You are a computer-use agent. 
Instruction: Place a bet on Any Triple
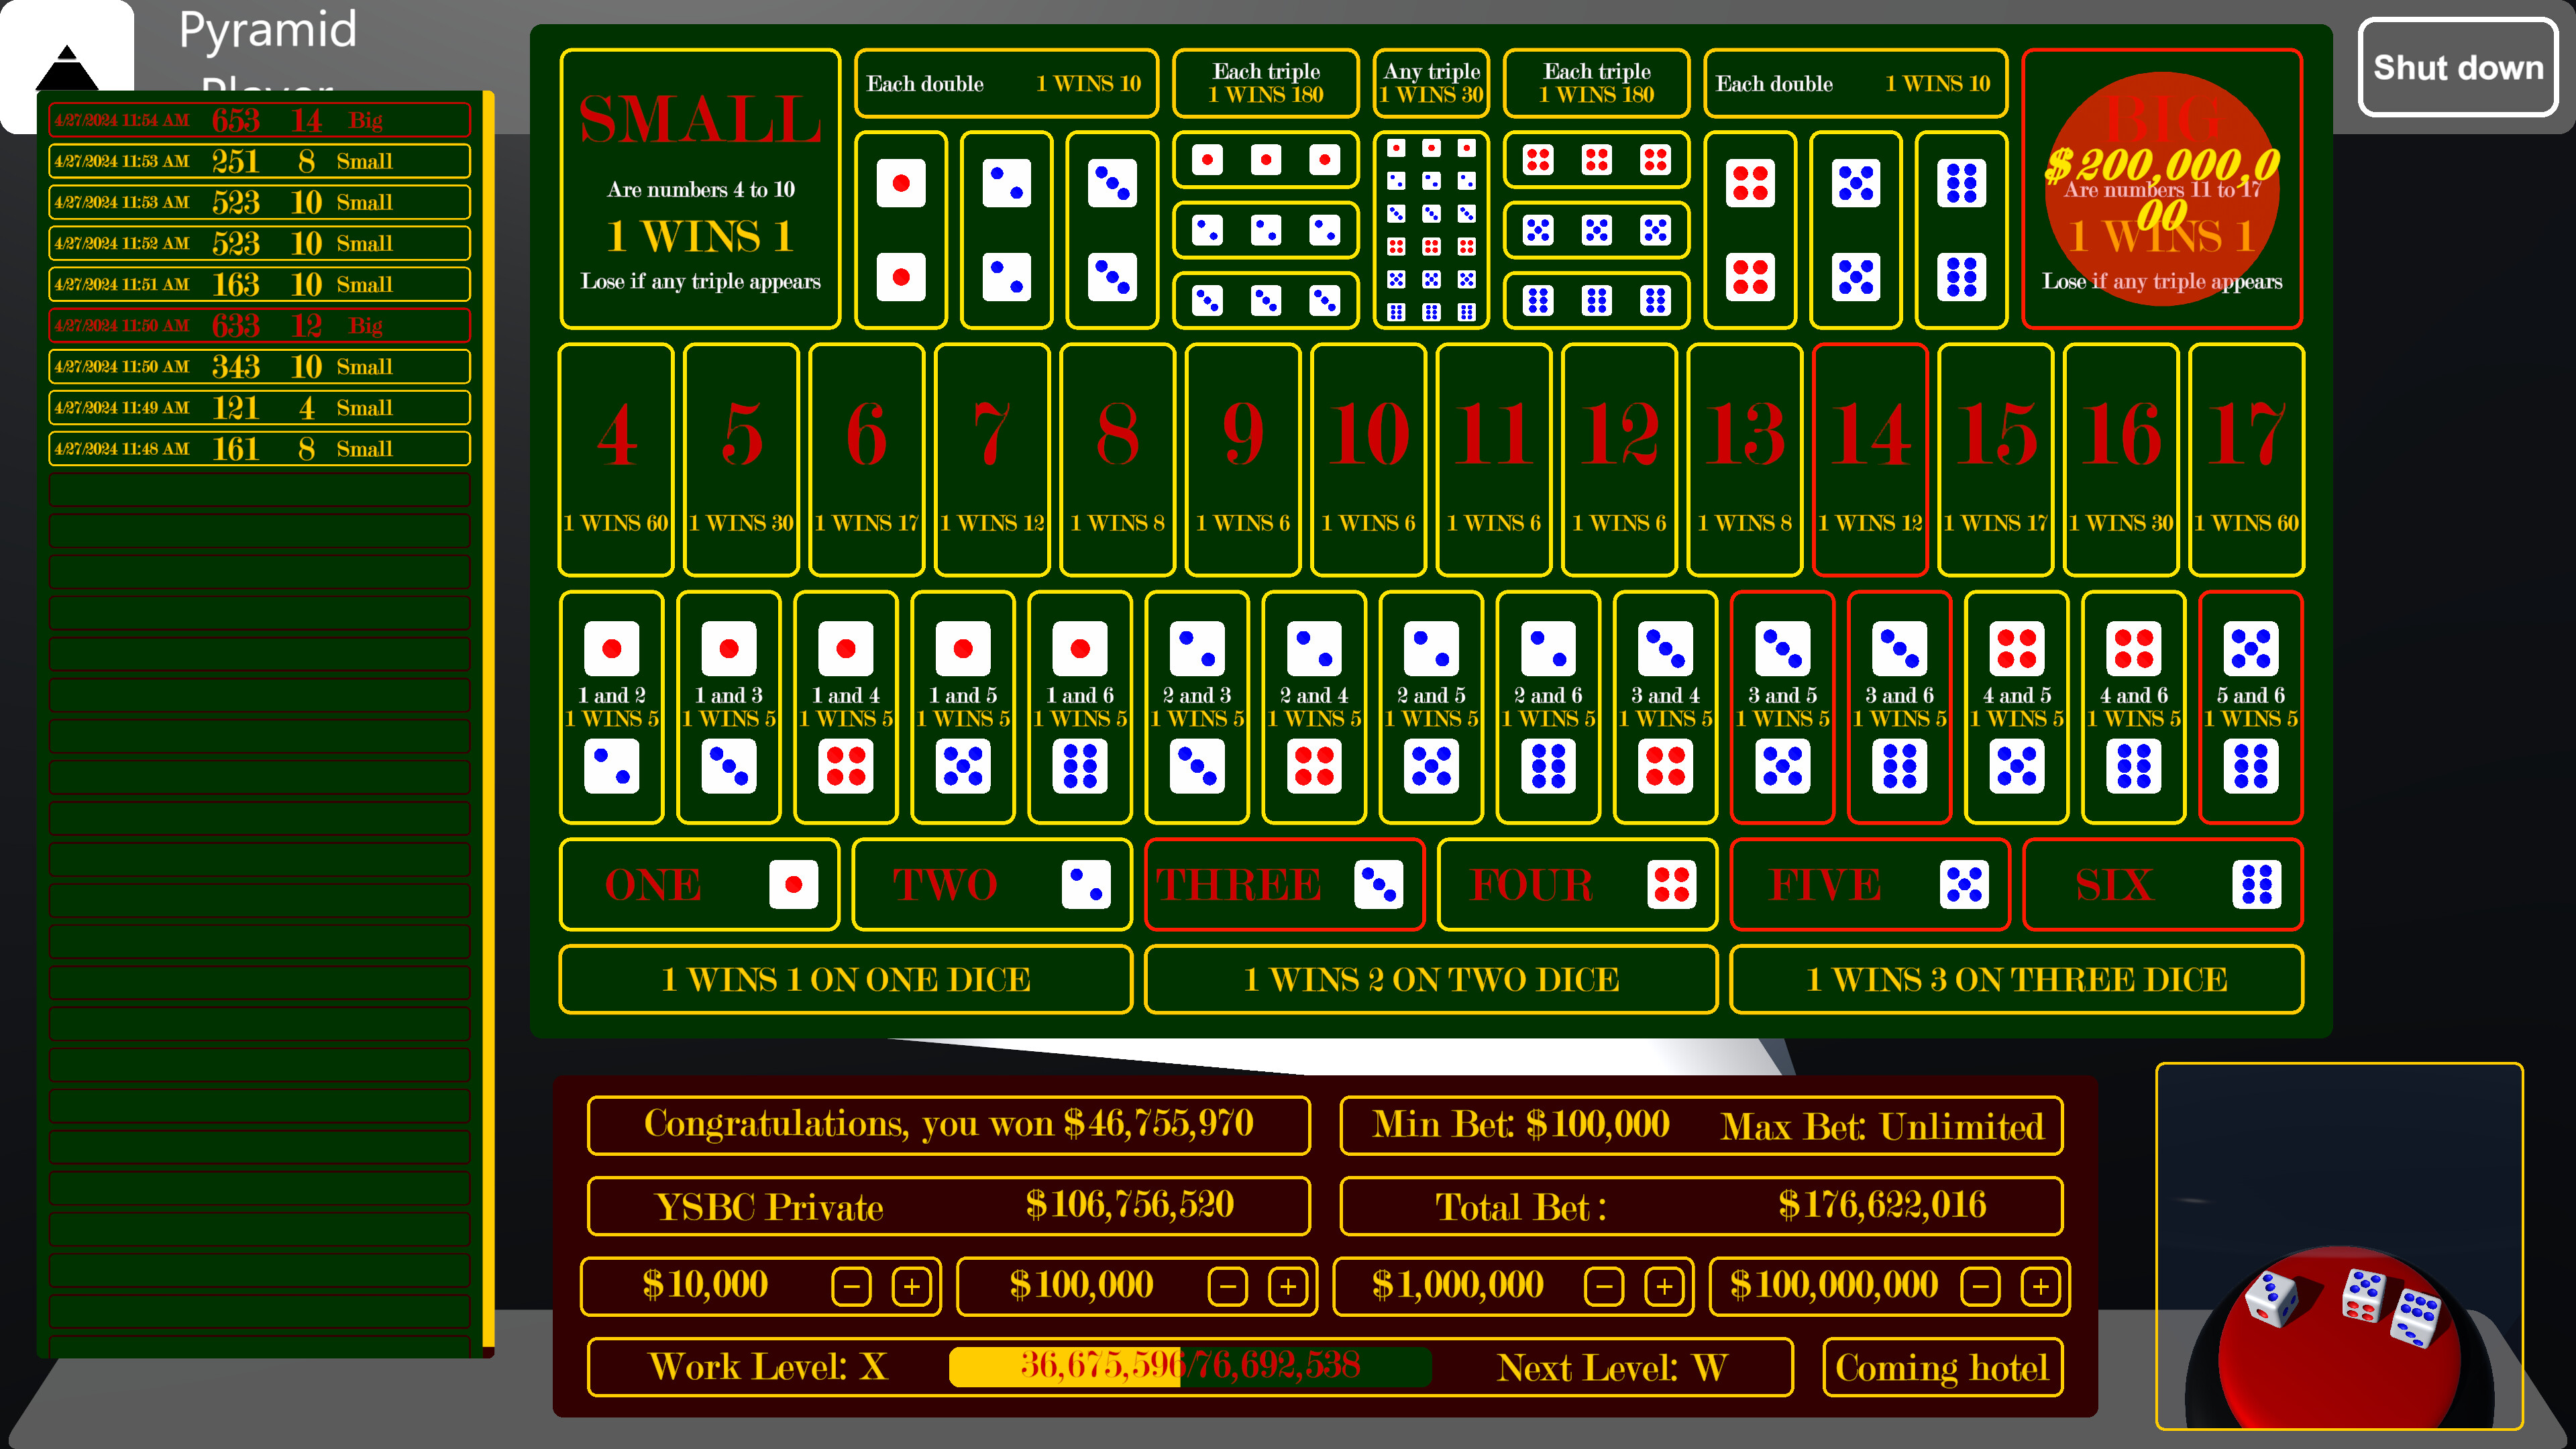[1431, 230]
